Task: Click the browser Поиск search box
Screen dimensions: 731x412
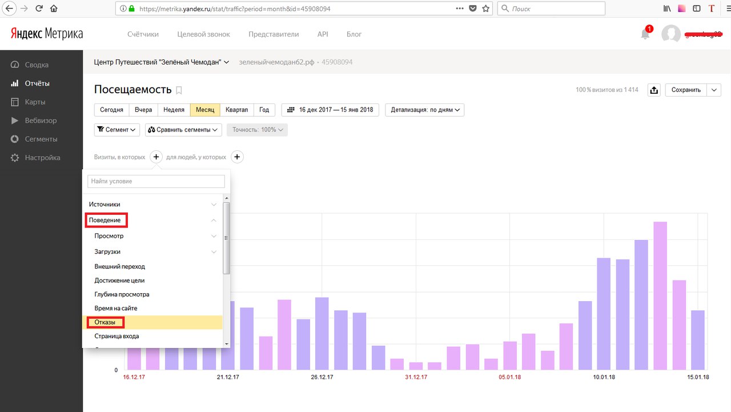Action: pos(551,9)
